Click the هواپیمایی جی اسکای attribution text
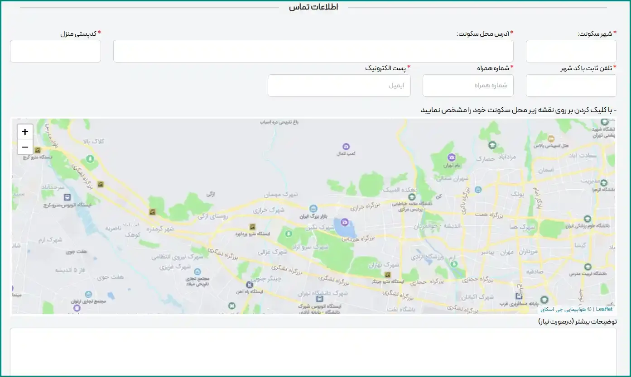 pos(564,310)
